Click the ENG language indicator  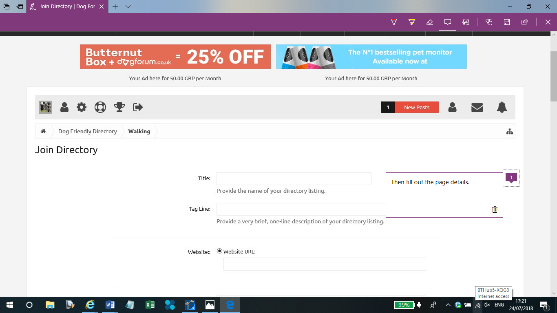(x=499, y=305)
